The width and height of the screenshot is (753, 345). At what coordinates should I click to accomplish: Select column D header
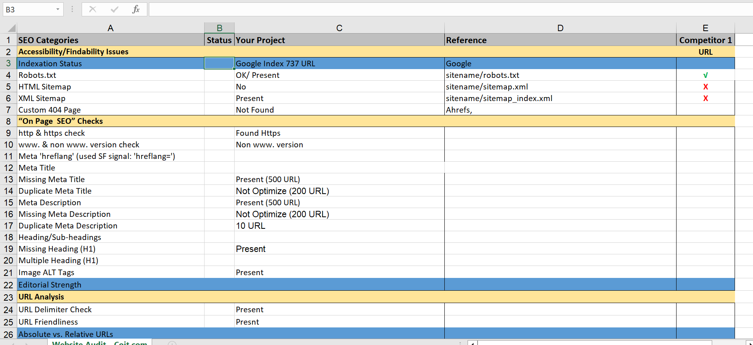(560, 28)
